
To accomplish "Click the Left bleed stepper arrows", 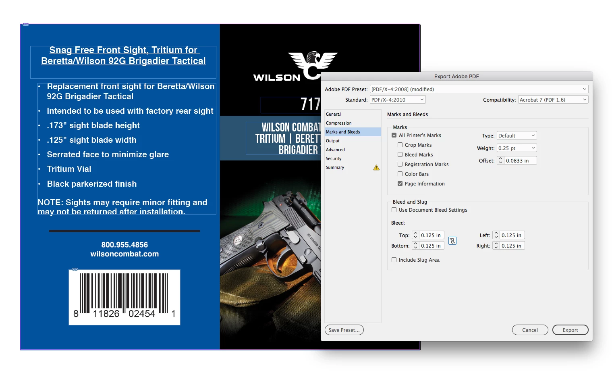I will [496, 235].
